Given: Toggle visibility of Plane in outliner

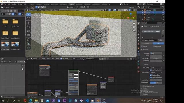Looking at the screenshot, I should (163, 19).
